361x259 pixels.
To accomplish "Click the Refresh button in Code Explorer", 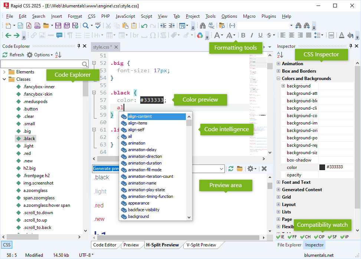I will pos(13,54).
